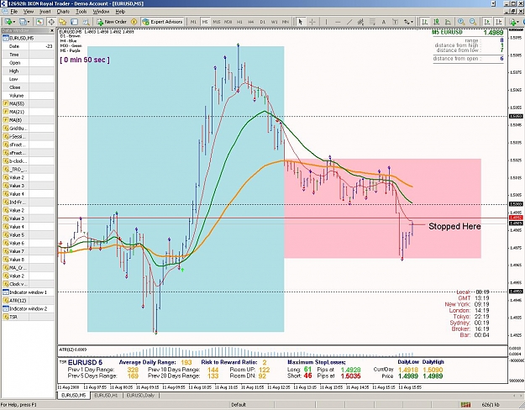Expand the Indicators list dropdown arrow

click(x=518, y=22)
